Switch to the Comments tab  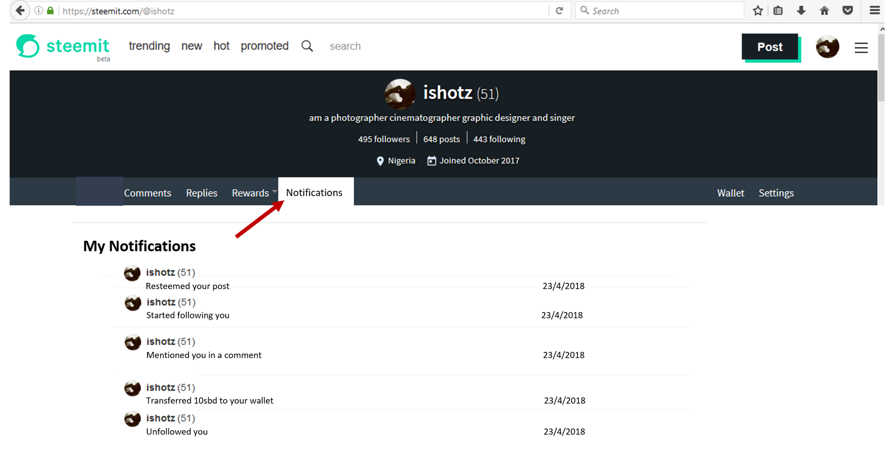point(147,193)
